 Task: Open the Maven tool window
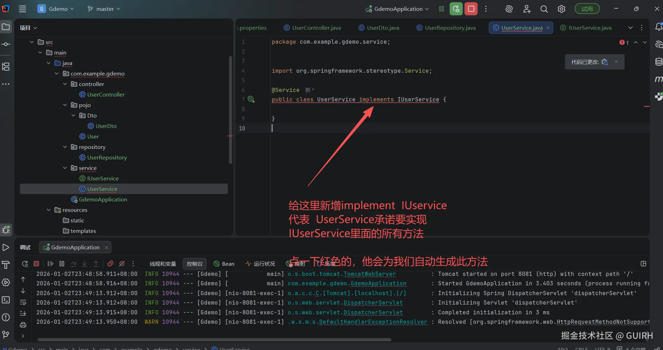pos(659,79)
